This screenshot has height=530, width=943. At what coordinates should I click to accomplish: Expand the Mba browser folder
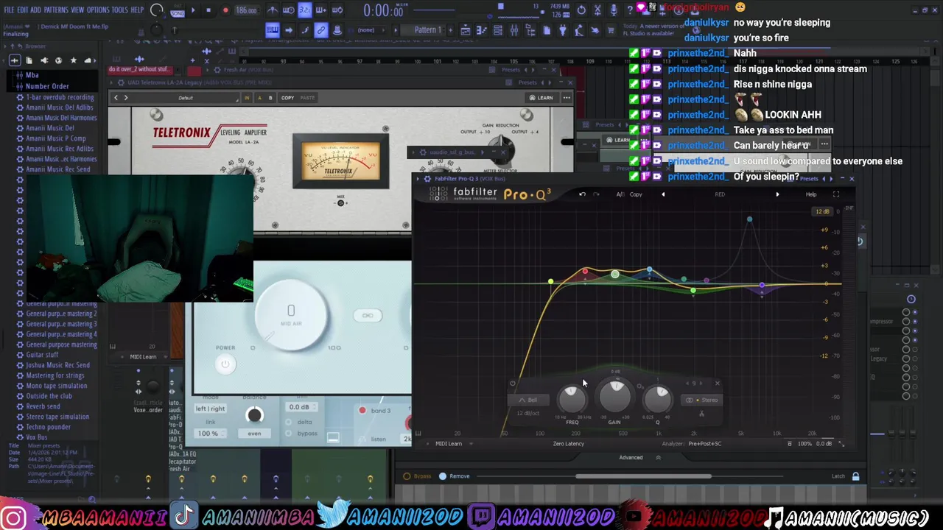coord(32,75)
